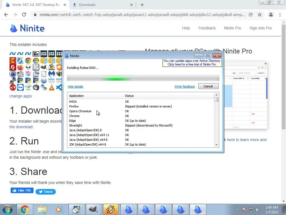
Task: Select the Silverlight row in installer
Action: pyautogui.click(x=140, y=125)
